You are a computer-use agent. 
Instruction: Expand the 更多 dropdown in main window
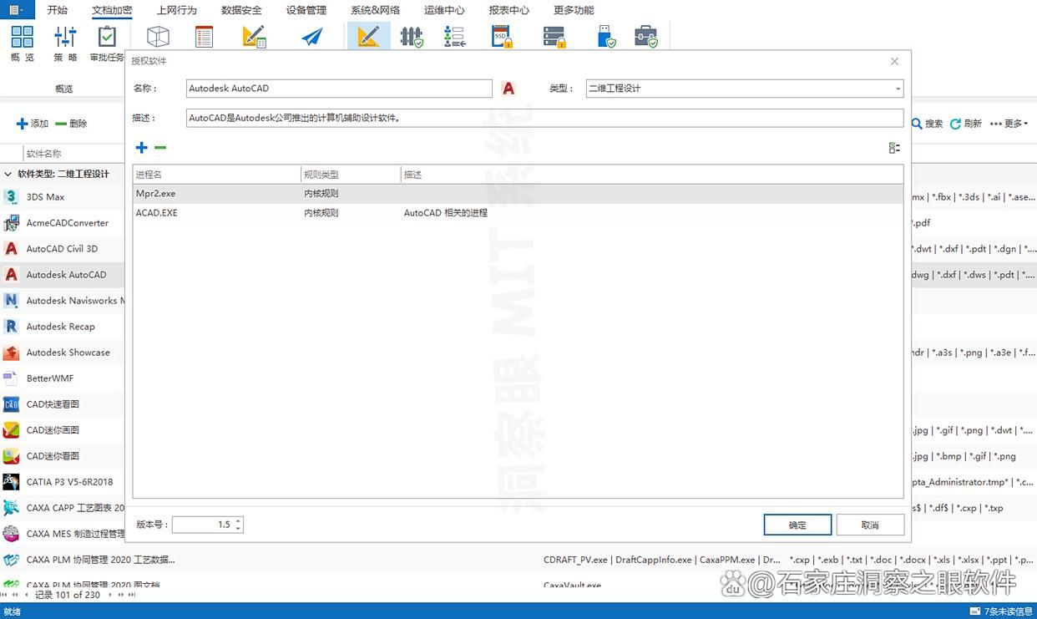tap(1009, 124)
